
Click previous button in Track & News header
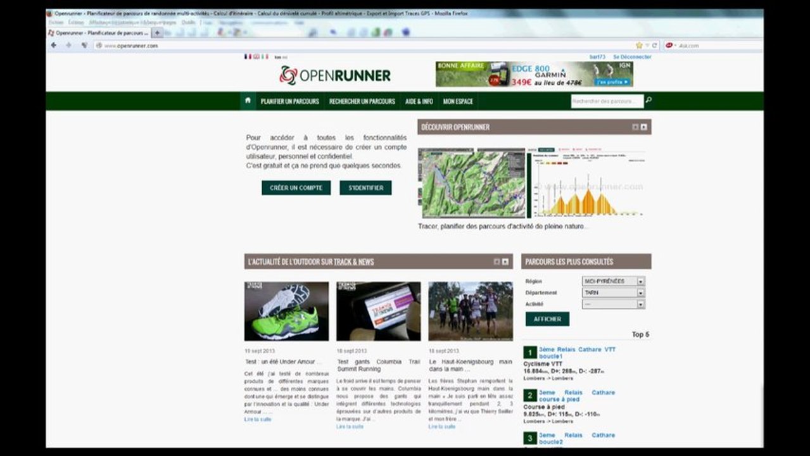(497, 262)
